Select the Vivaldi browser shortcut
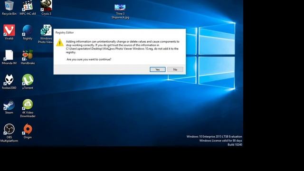Viewport: 304px width, 171px height. click(9, 32)
